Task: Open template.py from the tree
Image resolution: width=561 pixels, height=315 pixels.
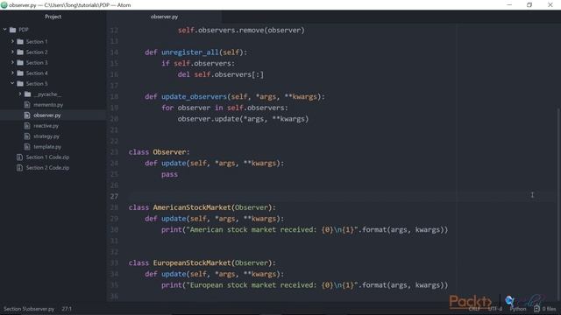Action: pyautogui.click(x=47, y=147)
